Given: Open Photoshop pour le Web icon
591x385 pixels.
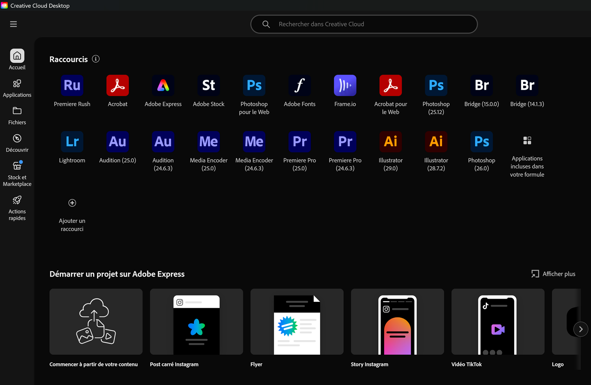Looking at the screenshot, I should point(254,86).
